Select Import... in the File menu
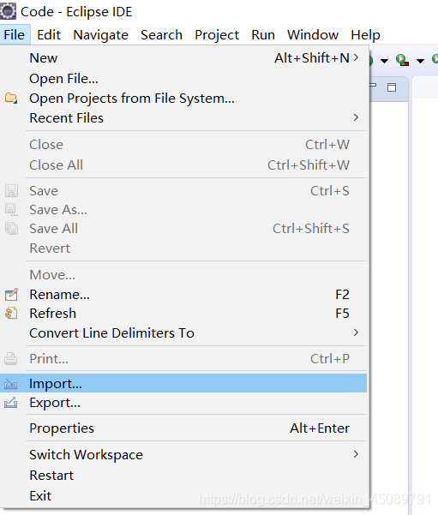 [x=183, y=383]
